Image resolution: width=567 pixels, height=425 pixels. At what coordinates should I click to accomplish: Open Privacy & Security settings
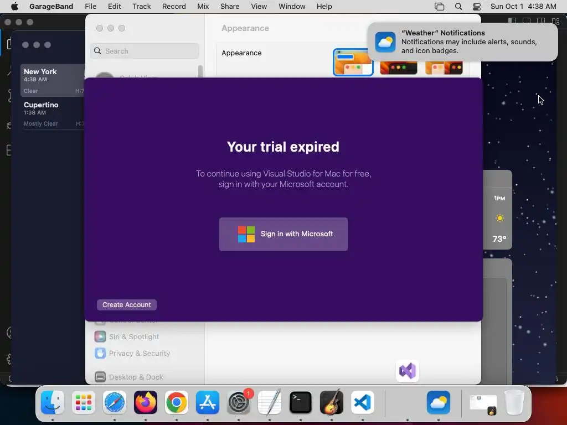tap(139, 353)
